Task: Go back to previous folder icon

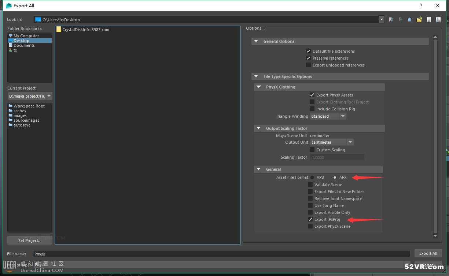Action: point(391,19)
